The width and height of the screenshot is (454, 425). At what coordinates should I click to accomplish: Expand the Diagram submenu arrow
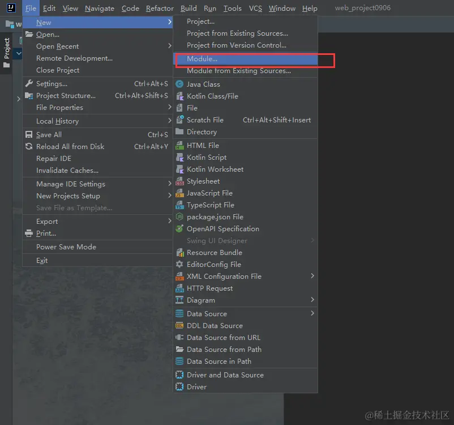click(x=312, y=299)
